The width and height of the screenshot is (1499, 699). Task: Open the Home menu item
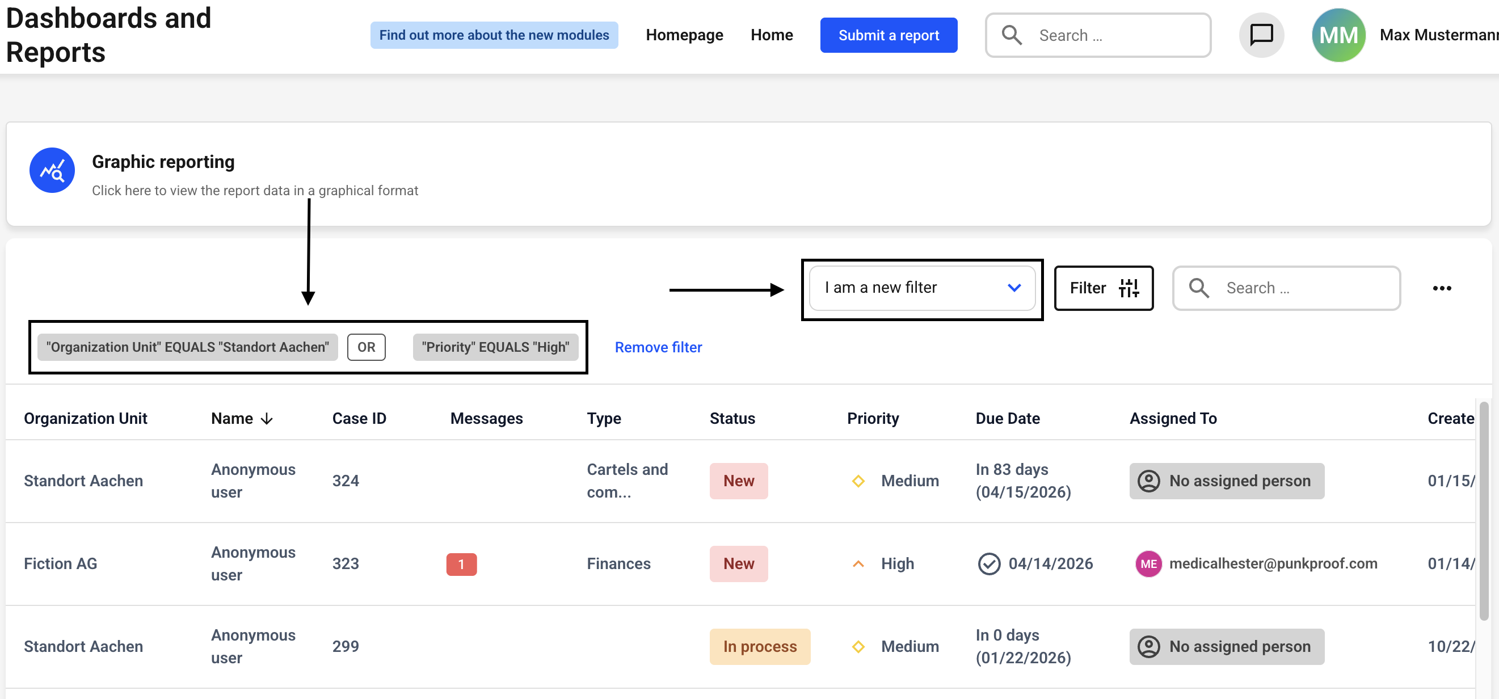[x=771, y=35]
